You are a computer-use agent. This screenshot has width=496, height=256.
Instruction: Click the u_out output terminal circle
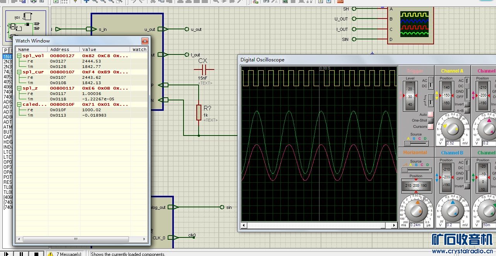pos(187,29)
